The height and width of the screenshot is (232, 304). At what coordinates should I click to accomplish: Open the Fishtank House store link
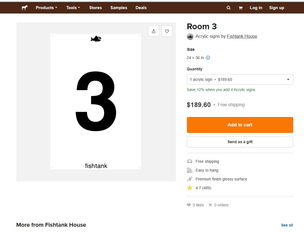click(x=242, y=36)
